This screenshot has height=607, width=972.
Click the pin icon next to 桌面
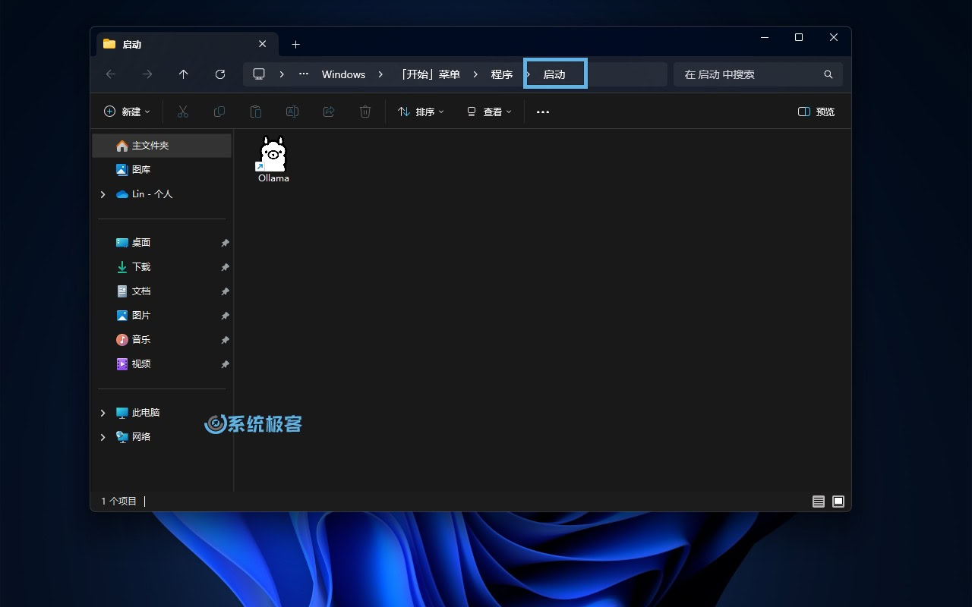tap(225, 243)
